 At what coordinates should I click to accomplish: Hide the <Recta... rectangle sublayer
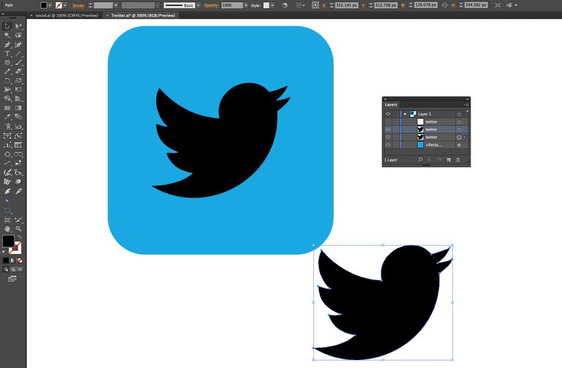tap(387, 145)
